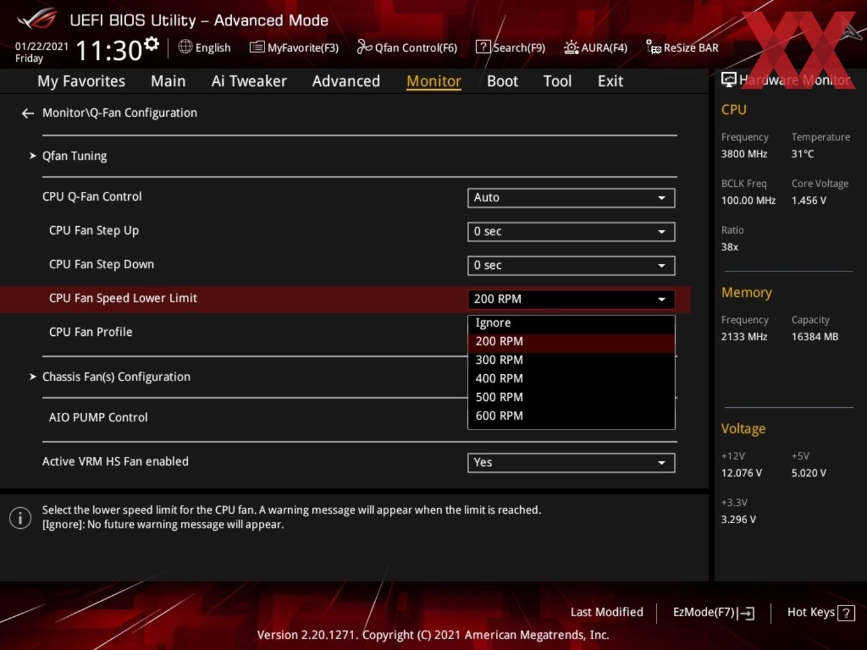Click Core Voltage 1.456 V value
867x650 pixels.
tap(809, 200)
